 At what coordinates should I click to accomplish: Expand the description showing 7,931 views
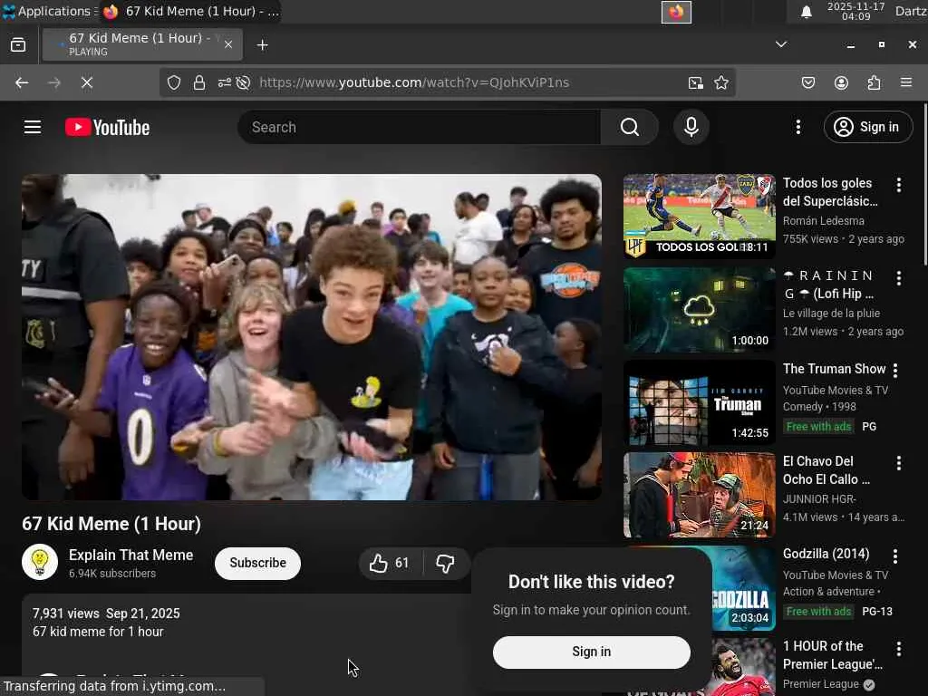(107, 614)
